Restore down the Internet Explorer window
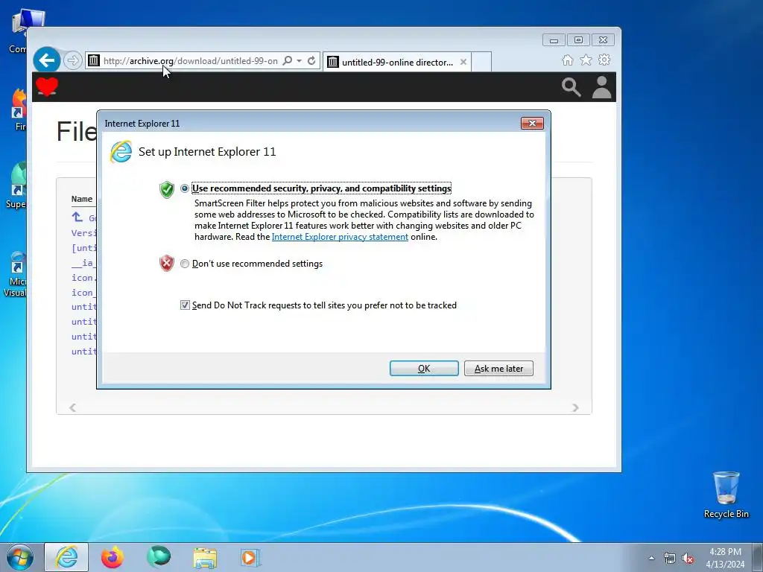This screenshot has height=572, width=763. 578,40
